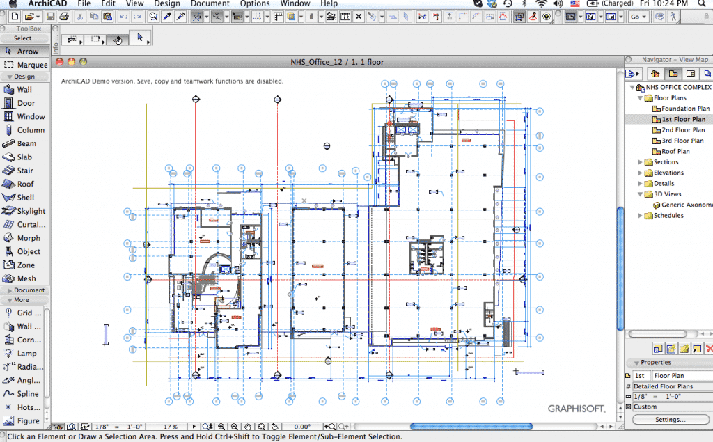Click the Settings... button in Navigator
This screenshot has width=713, height=442.
coord(670,419)
